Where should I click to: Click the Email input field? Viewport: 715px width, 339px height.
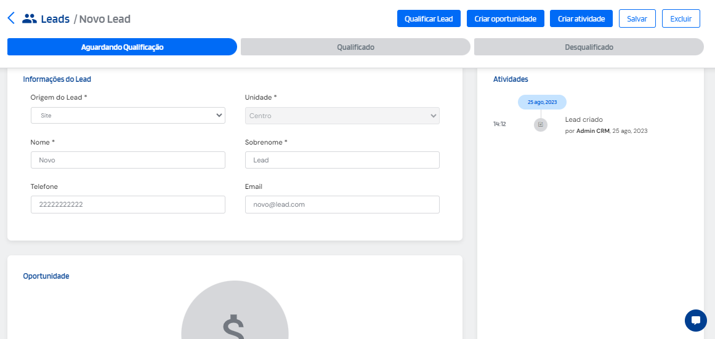pyautogui.click(x=342, y=205)
